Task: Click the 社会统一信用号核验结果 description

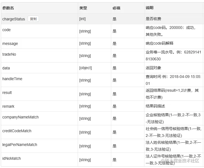Action: pos(174,132)
